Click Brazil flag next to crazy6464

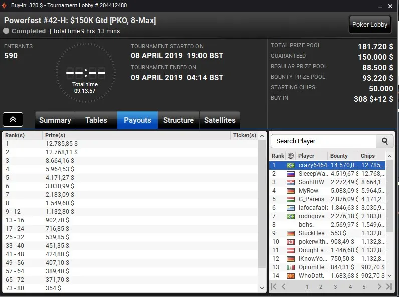(291, 166)
